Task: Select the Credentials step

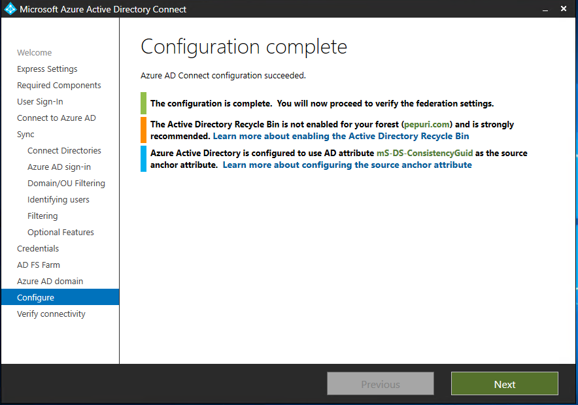Action: point(38,248)
